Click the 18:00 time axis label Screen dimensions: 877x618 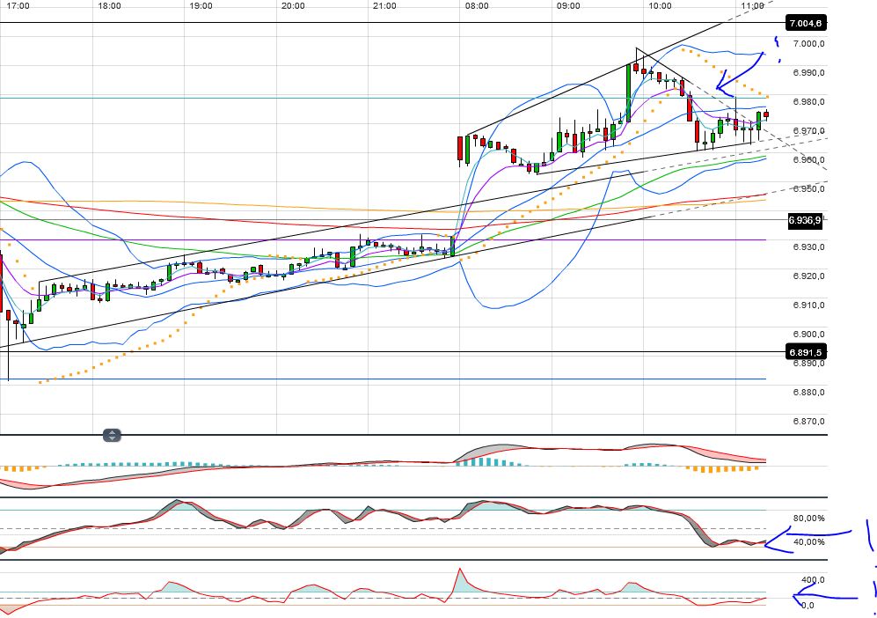(x=109, y=5)
